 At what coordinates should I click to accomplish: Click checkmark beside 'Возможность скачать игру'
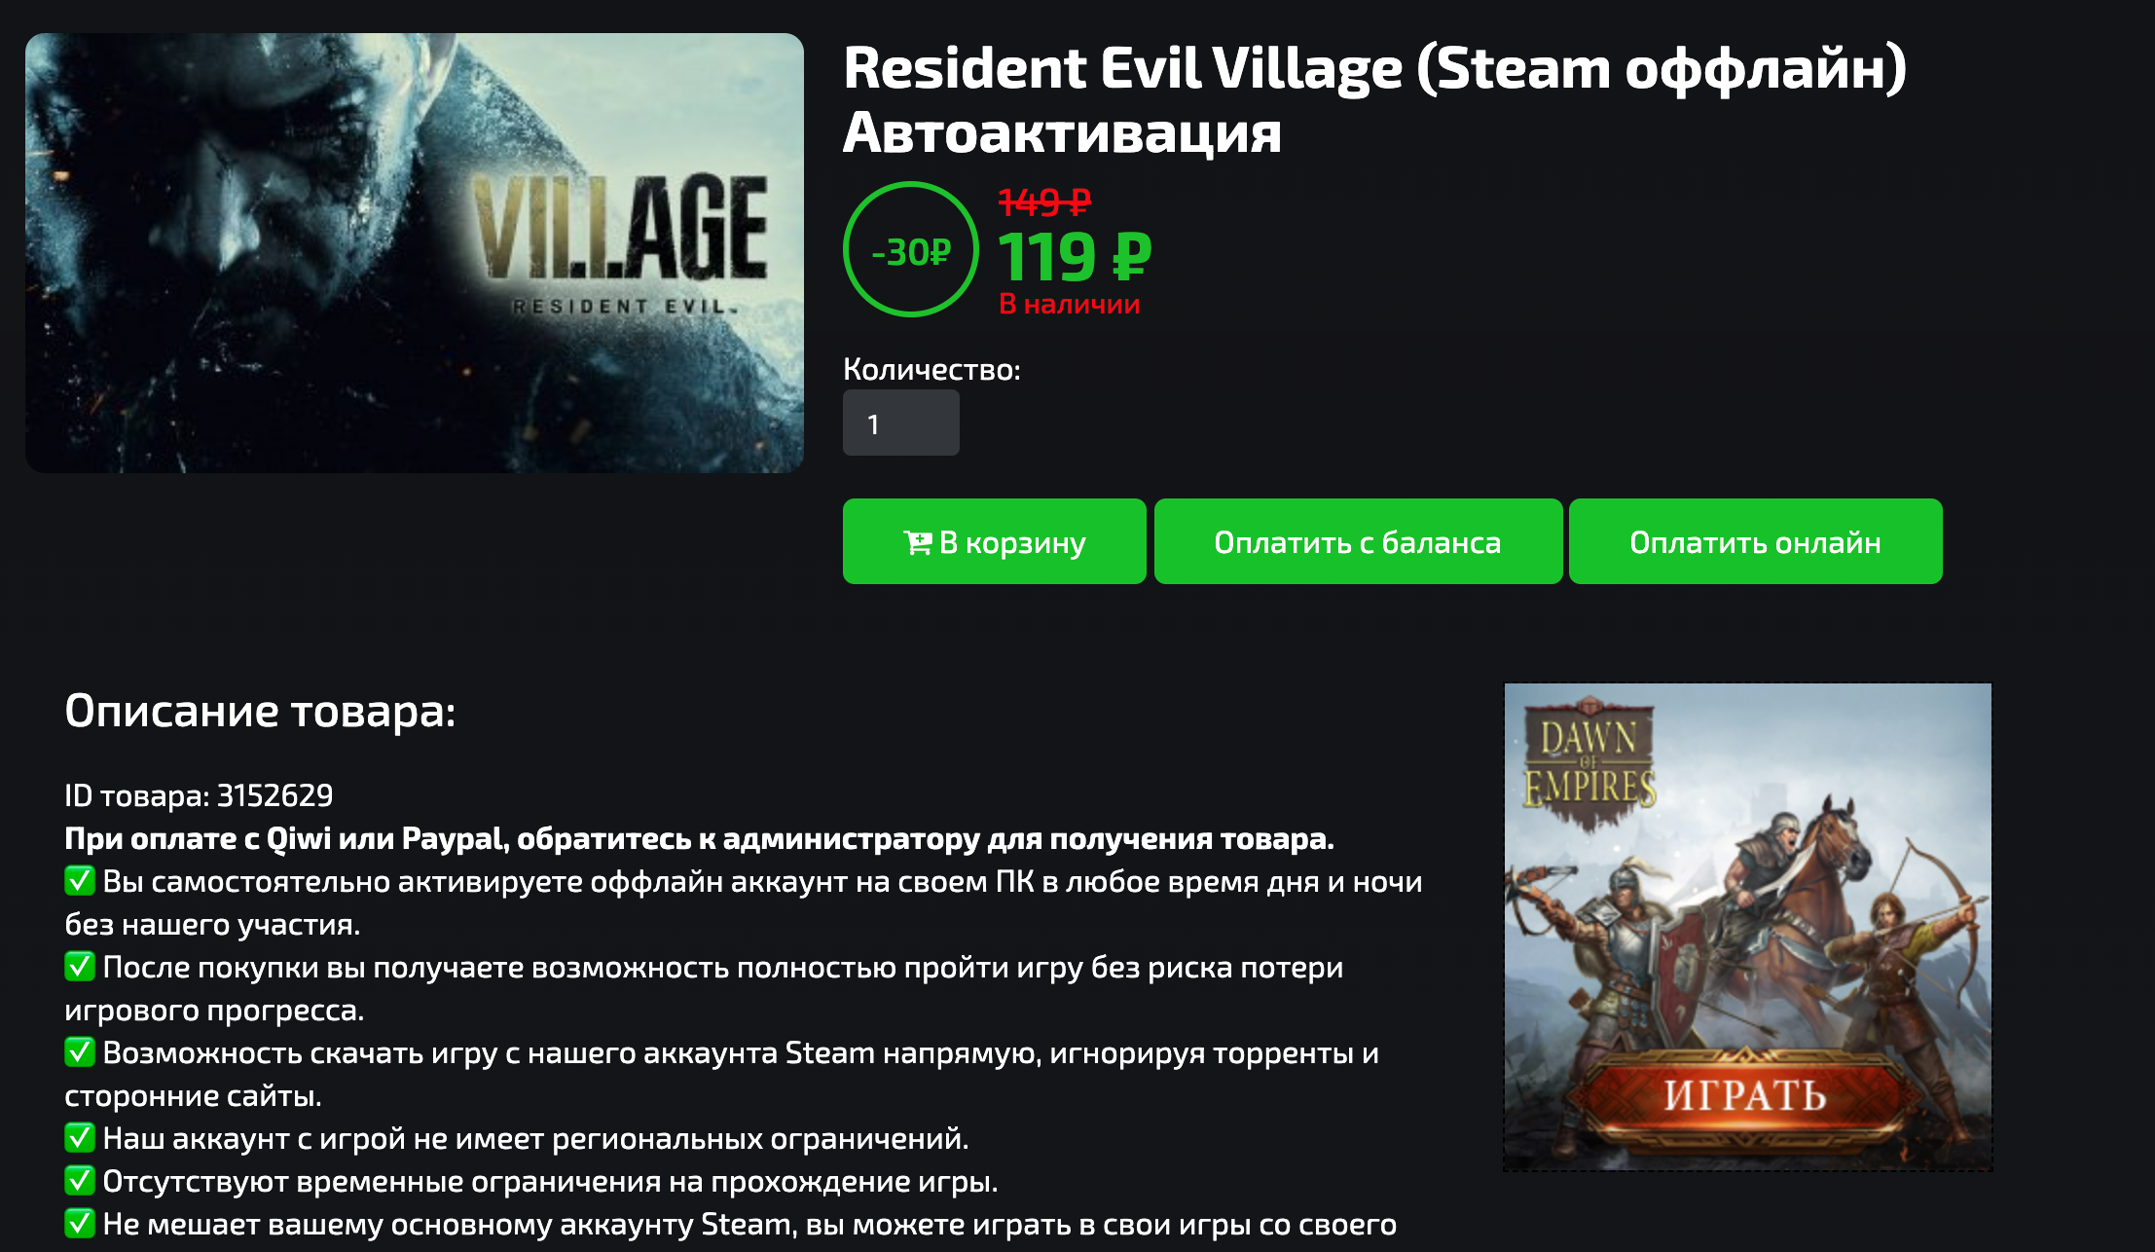(x=80, y=1052)
